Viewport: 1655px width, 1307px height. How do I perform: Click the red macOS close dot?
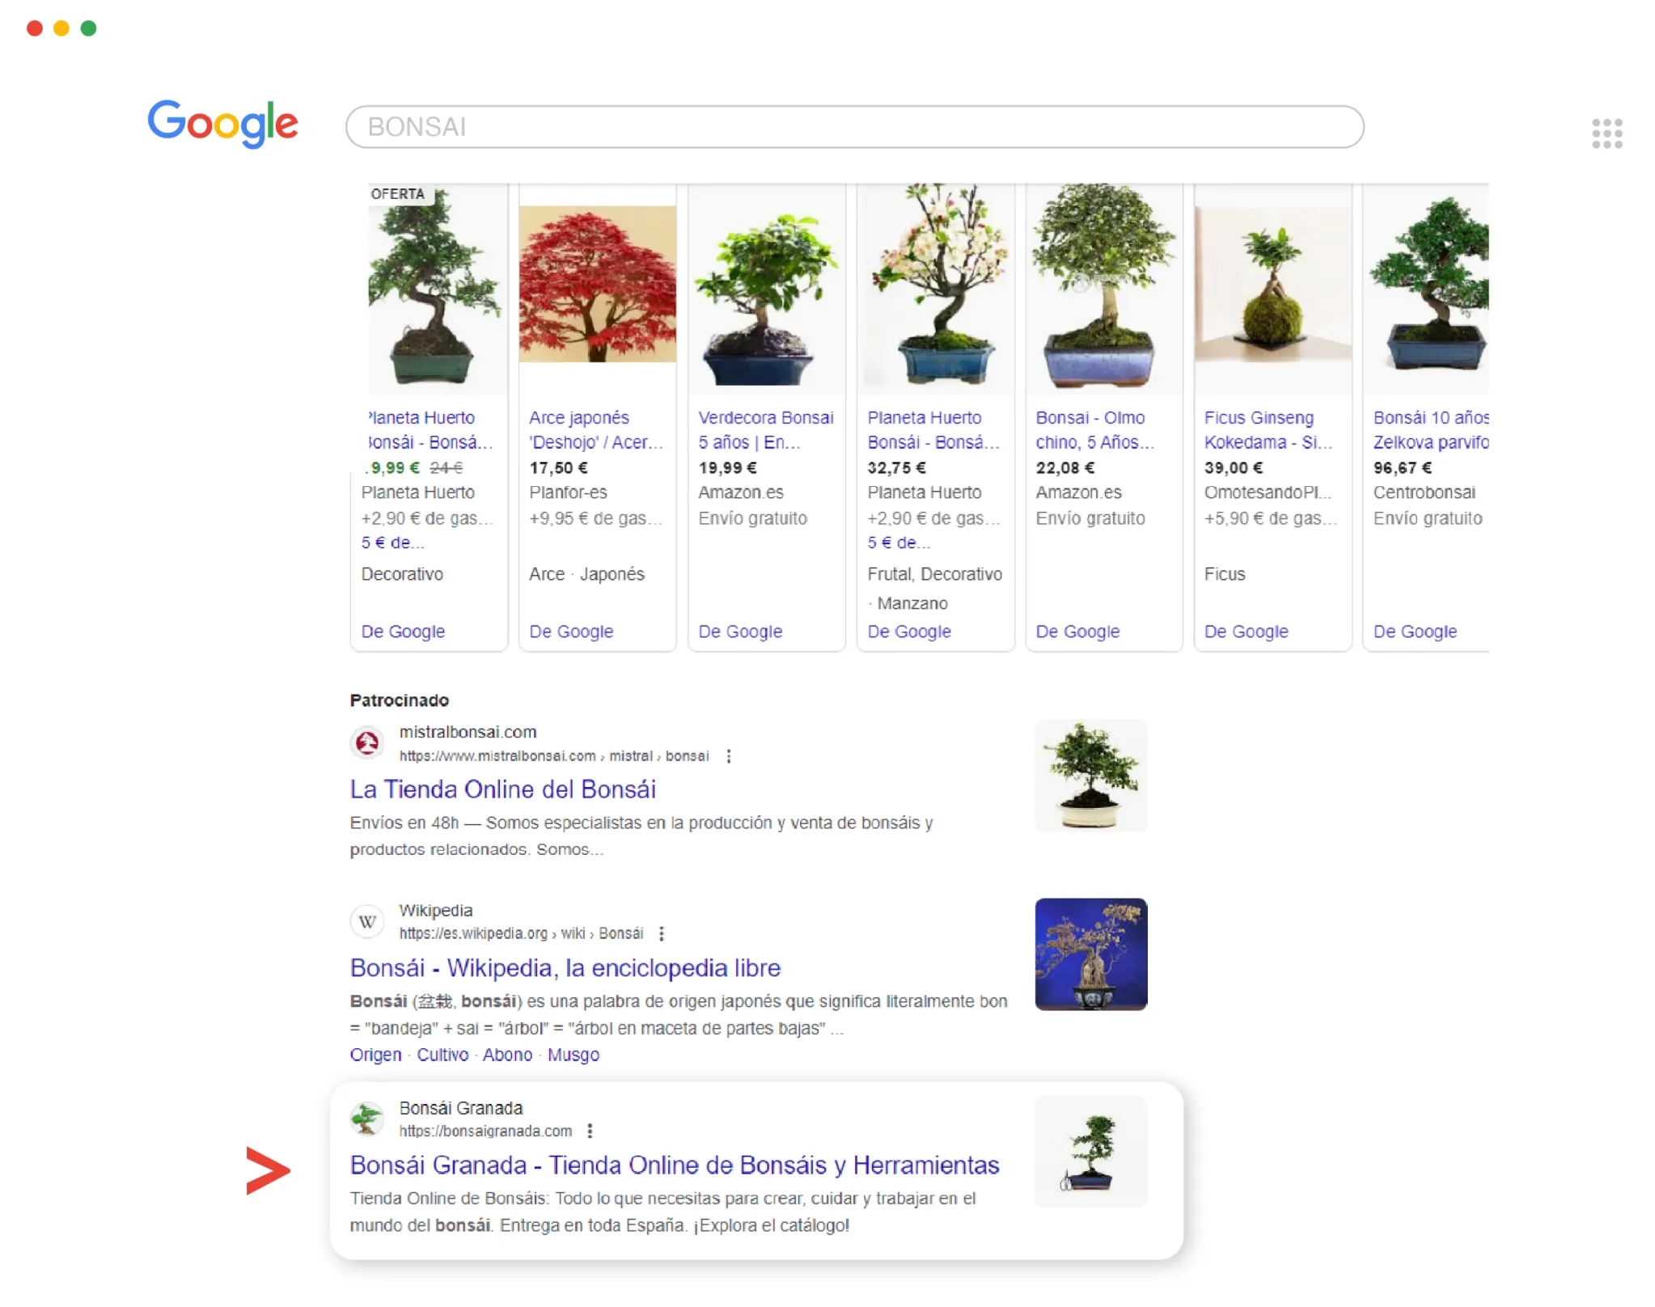tap(35, 28)
